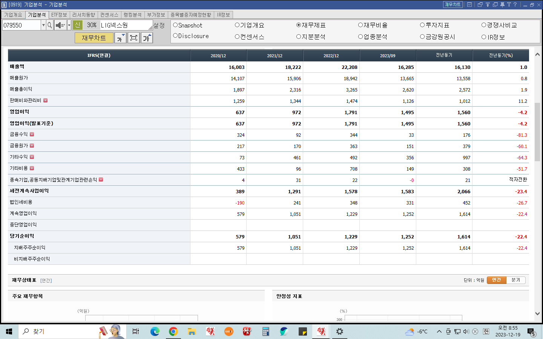Switch to 리서치동향 tab
Viewport: 543px width, 339px height.
[x=84, y=15]
